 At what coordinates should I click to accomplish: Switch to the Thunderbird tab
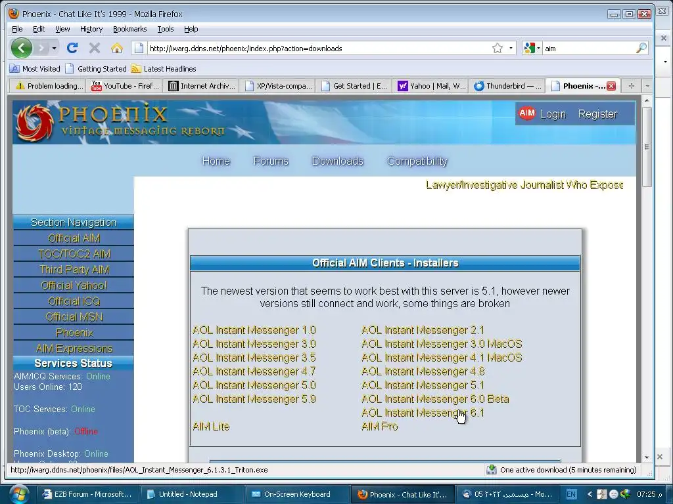point(507,86)
